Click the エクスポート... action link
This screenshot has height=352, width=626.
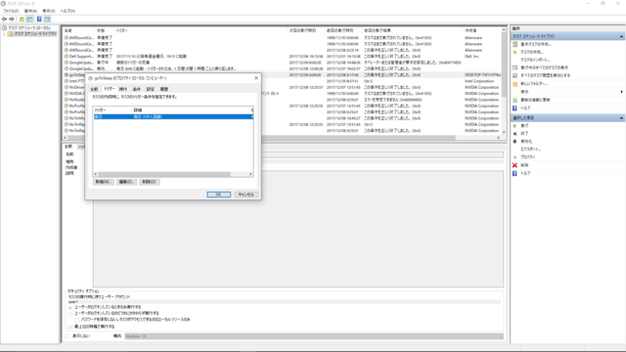[530, 150]
